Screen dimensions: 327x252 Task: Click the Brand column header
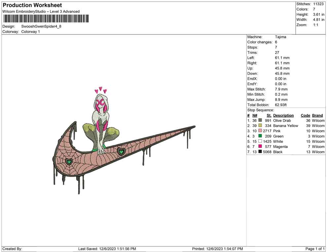tap(317, 115)
